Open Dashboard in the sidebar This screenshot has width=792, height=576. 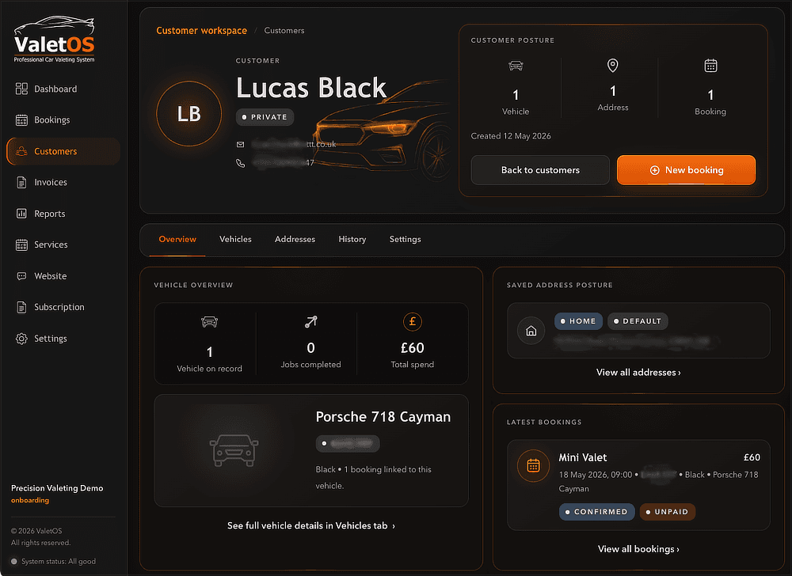pyautogui.click(x=63, y=89)
